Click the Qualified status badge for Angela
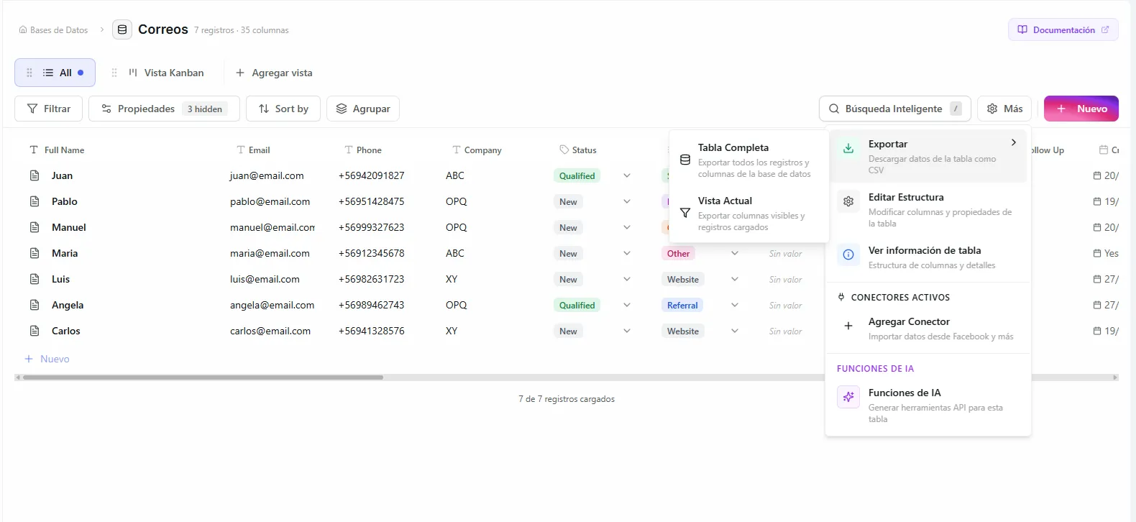Viewport: 1136px width, 522px height. pyautogui.click(x=577, y=305)
